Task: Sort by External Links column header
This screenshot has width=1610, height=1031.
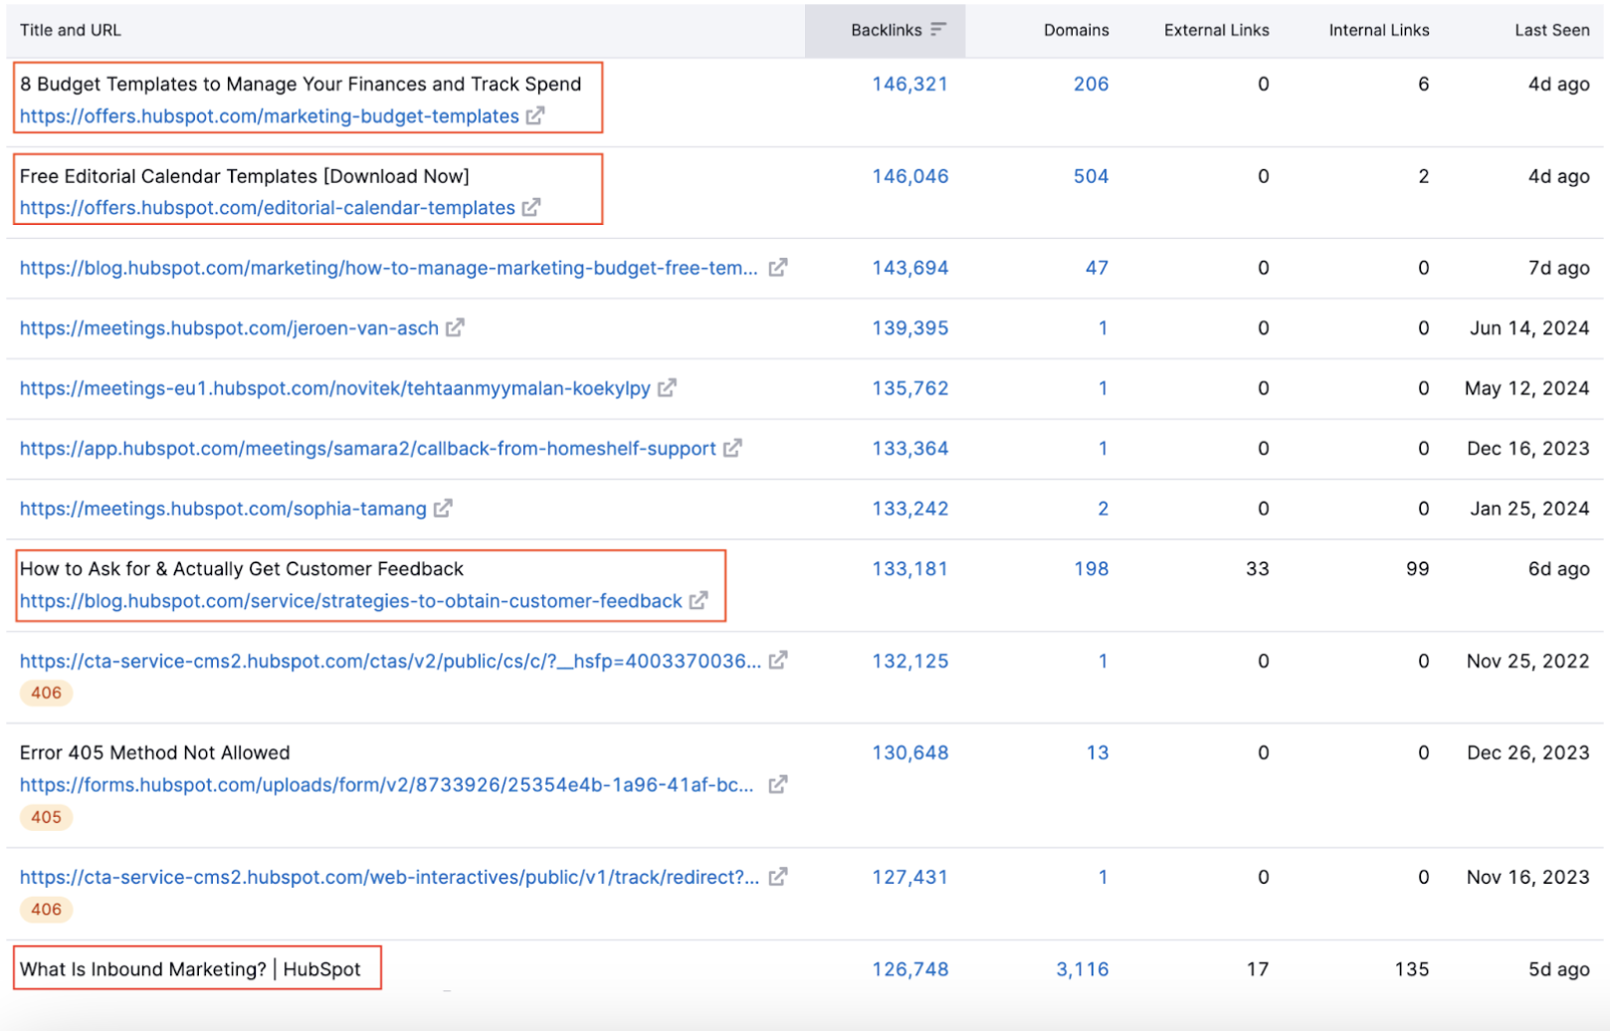Action: [1216, 30]
